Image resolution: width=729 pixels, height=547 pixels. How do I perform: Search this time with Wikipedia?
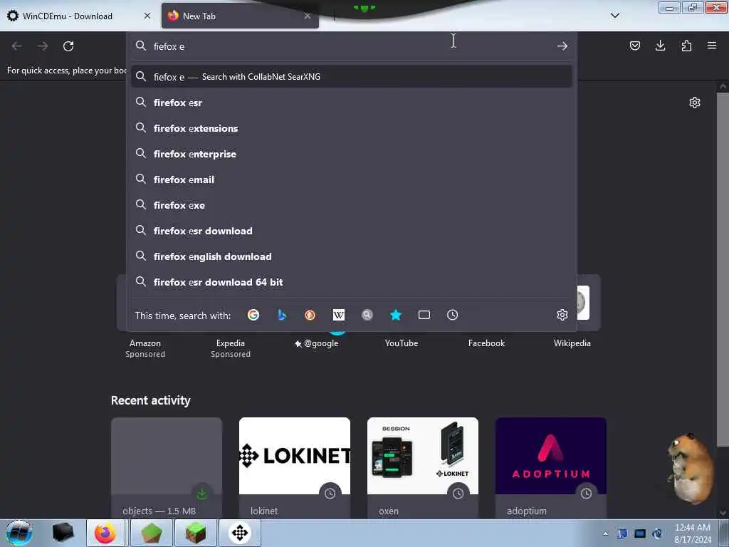point(338,315)
